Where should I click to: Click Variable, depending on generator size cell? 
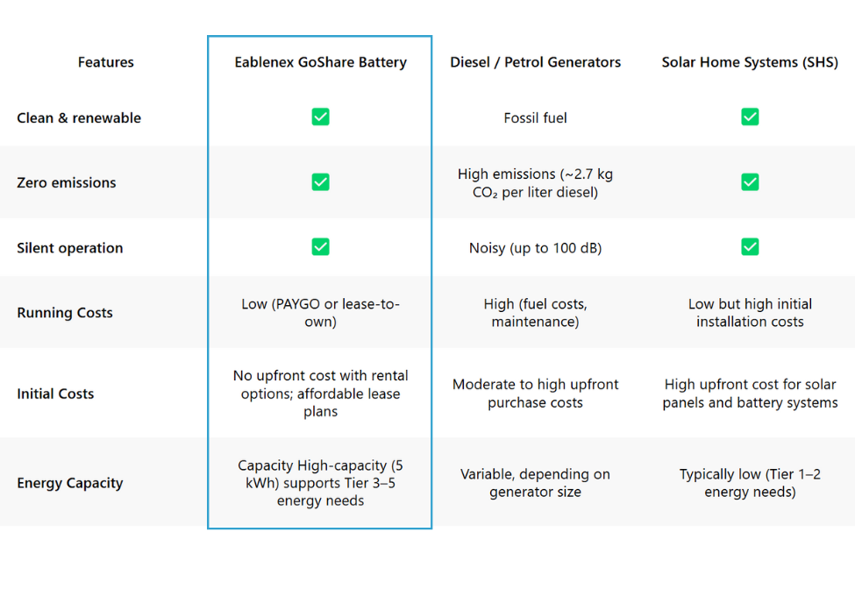536,483
